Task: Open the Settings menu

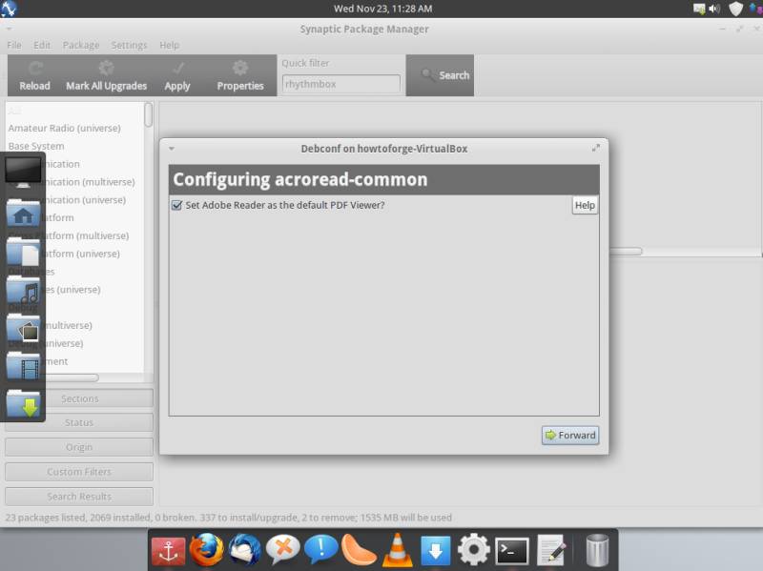Action: point(129,45)
